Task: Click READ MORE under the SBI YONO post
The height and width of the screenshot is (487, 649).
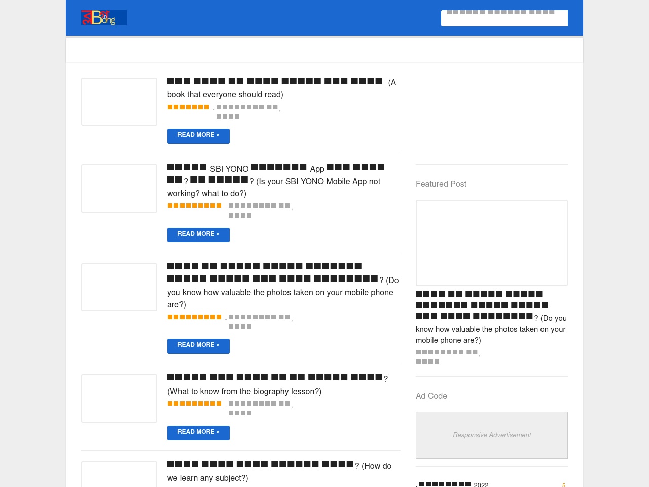Action: point(198,235)
